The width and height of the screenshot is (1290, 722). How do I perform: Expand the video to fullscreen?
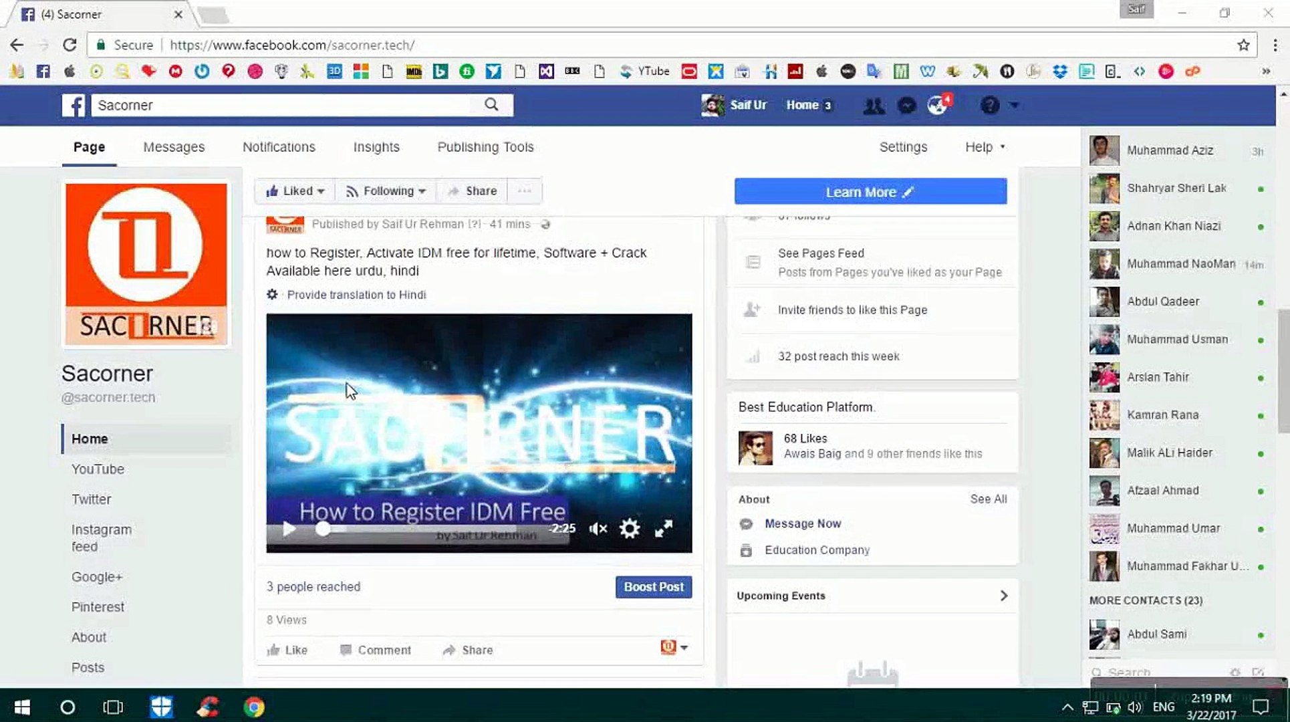point(663,529)
